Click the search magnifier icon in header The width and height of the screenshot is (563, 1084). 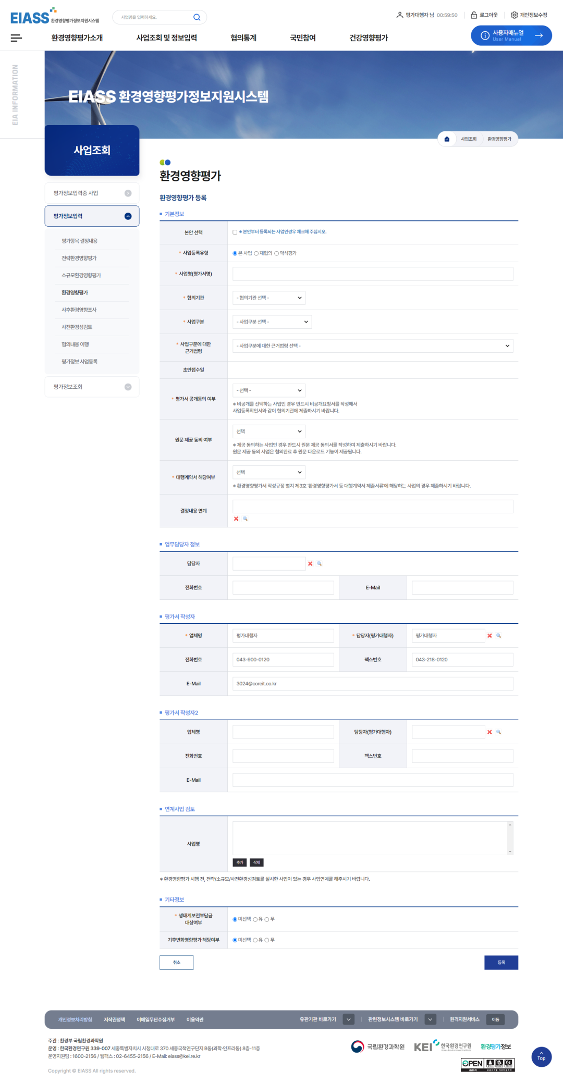[197, 17]
